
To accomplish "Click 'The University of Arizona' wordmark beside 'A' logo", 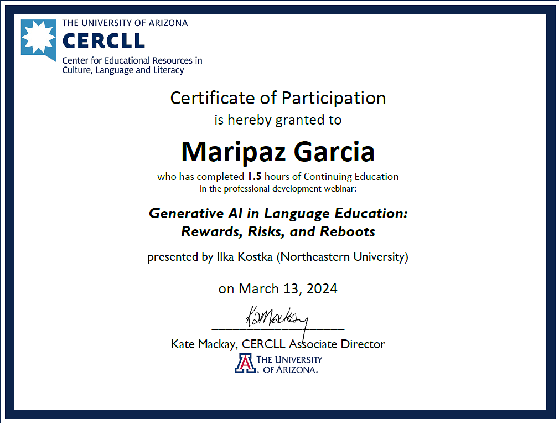I will click(292, 364).
